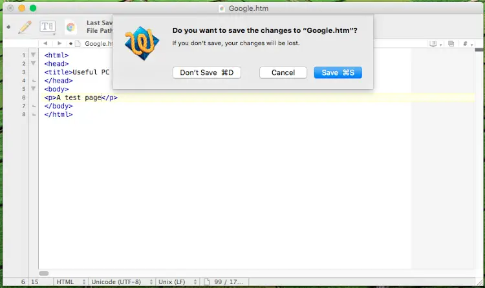Viewport: 485px width, 288px height.
Task: Click the modified-document diamond in the toolbar
Action: click(8, 27)
